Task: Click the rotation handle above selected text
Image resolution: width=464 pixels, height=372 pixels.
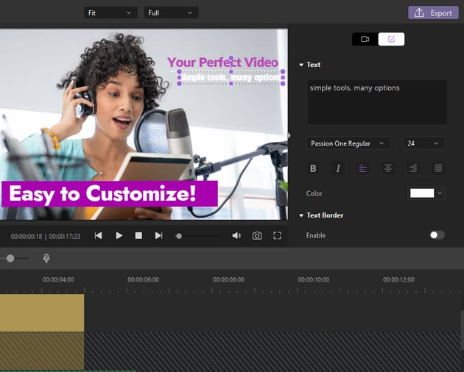Action: coord(231,58)
